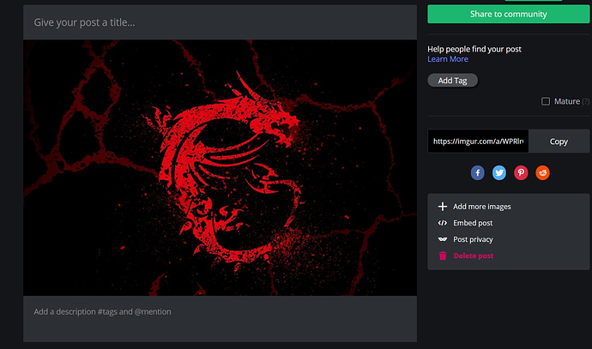592x349 pixels.
Task: Share post via Reddit icon
Action: [x=542, y=173]
